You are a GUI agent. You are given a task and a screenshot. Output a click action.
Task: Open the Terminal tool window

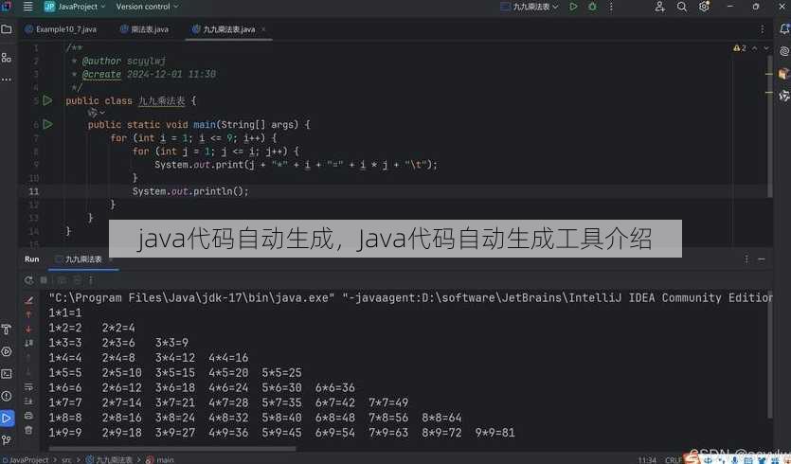[7, 374]
